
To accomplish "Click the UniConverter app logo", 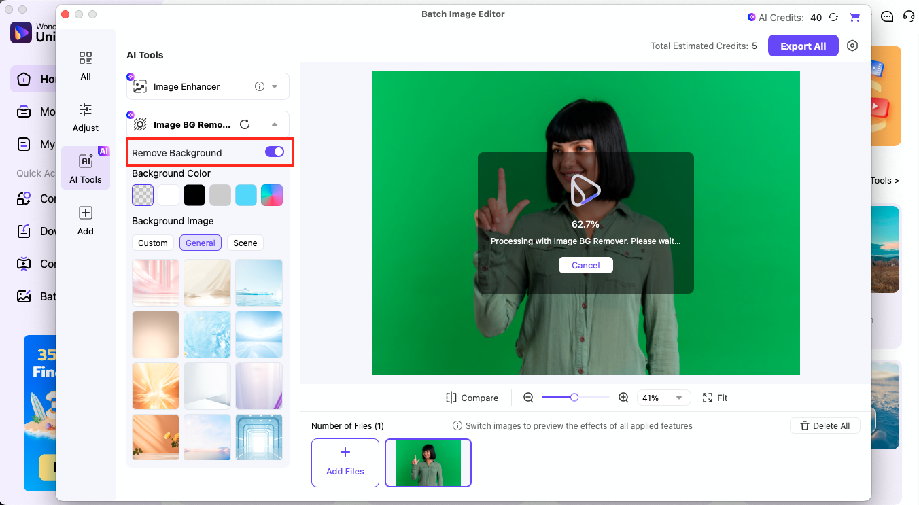I will point(21,32).
